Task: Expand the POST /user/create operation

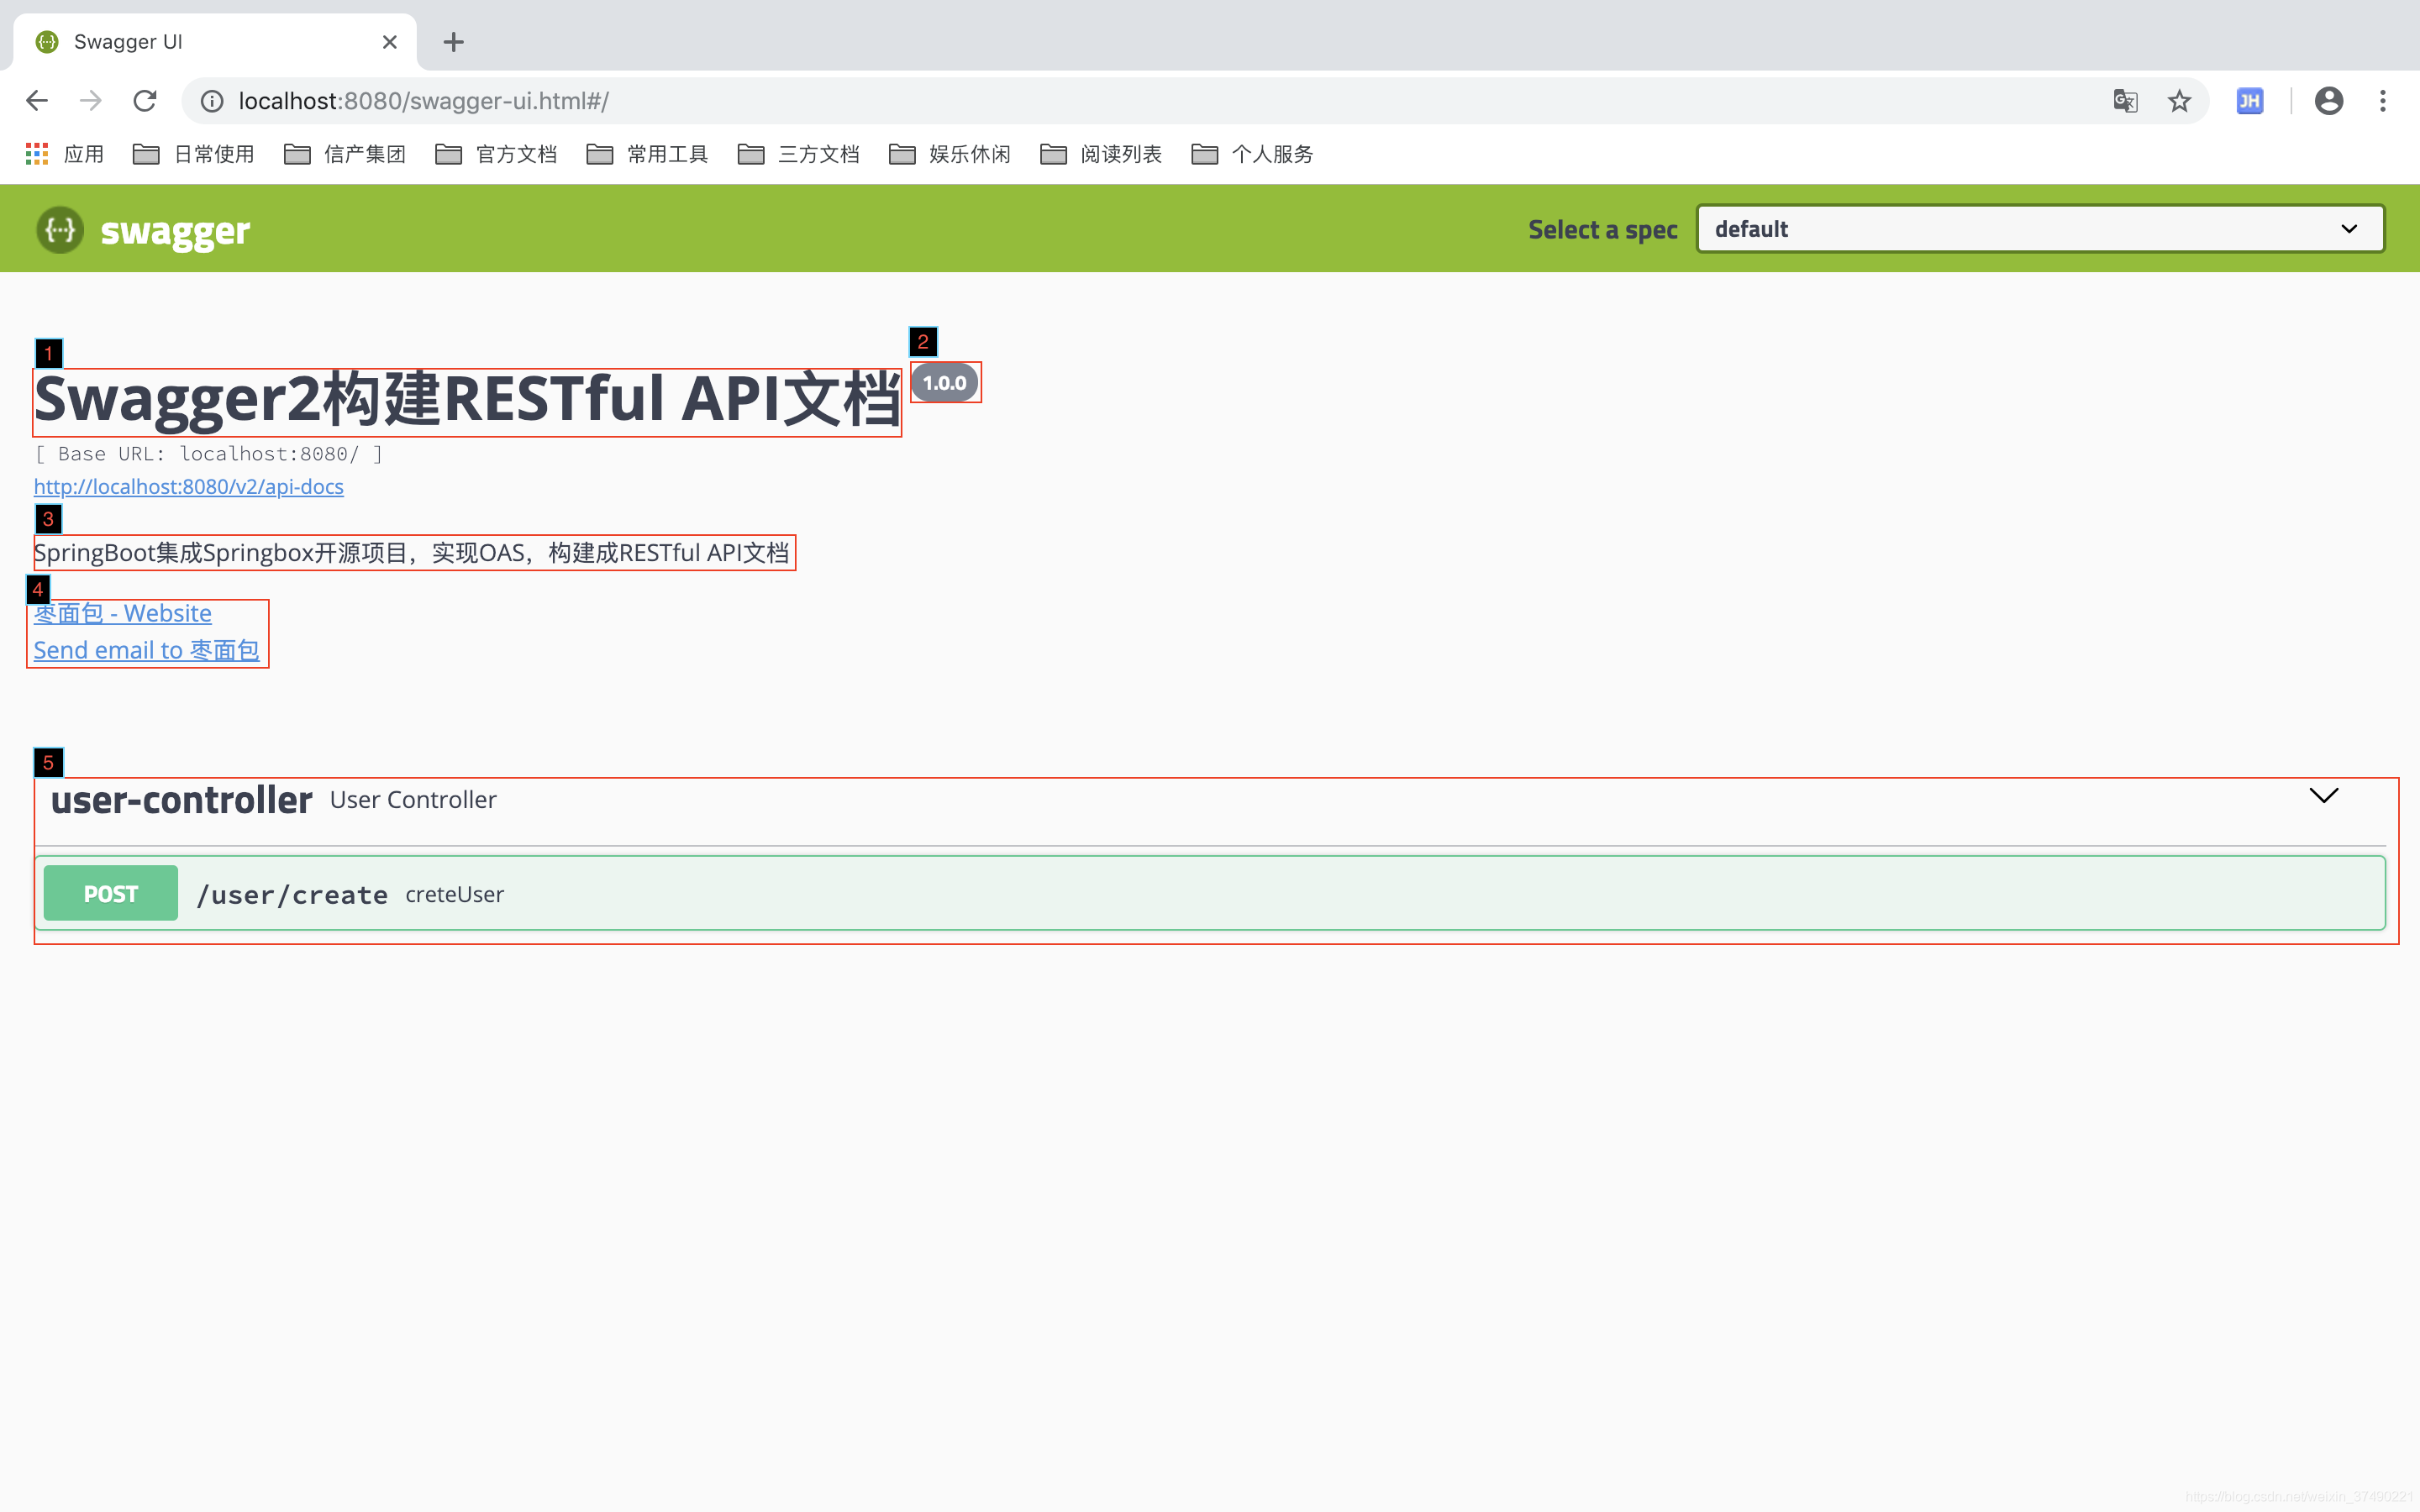Action: tap(1210, 893)
